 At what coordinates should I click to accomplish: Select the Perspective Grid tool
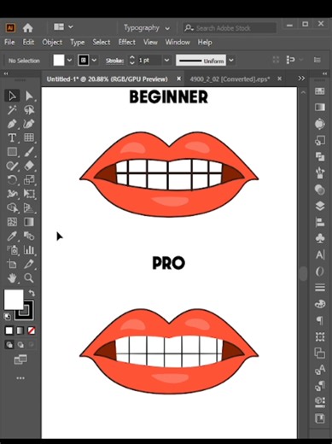pyautogui.click(x=29, y=207)
